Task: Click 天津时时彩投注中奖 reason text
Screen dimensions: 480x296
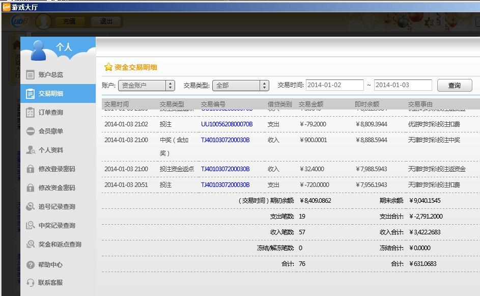Action: 434,140
